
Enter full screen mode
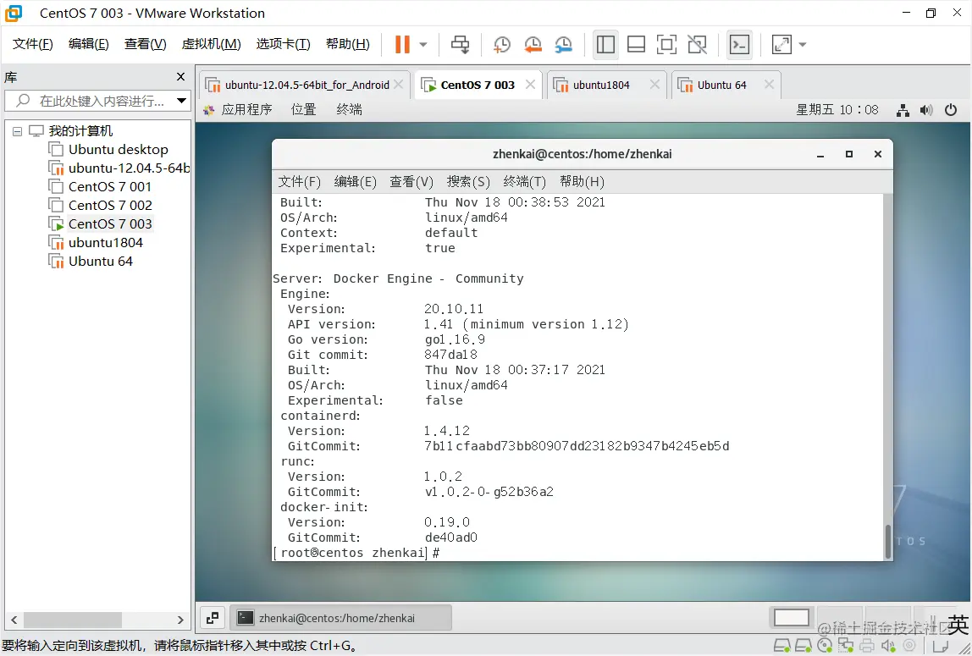666,45
